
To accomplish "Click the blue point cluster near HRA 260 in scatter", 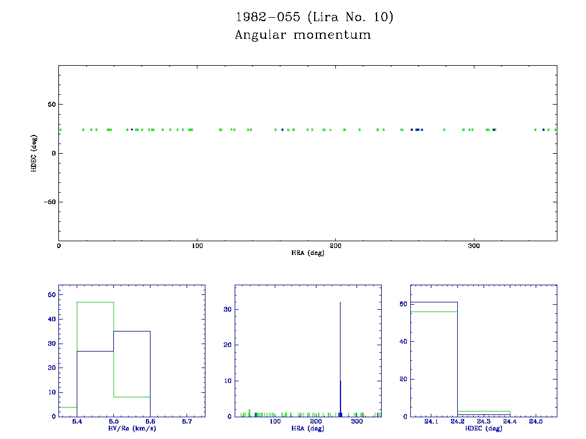I will (x=417, y=130).
